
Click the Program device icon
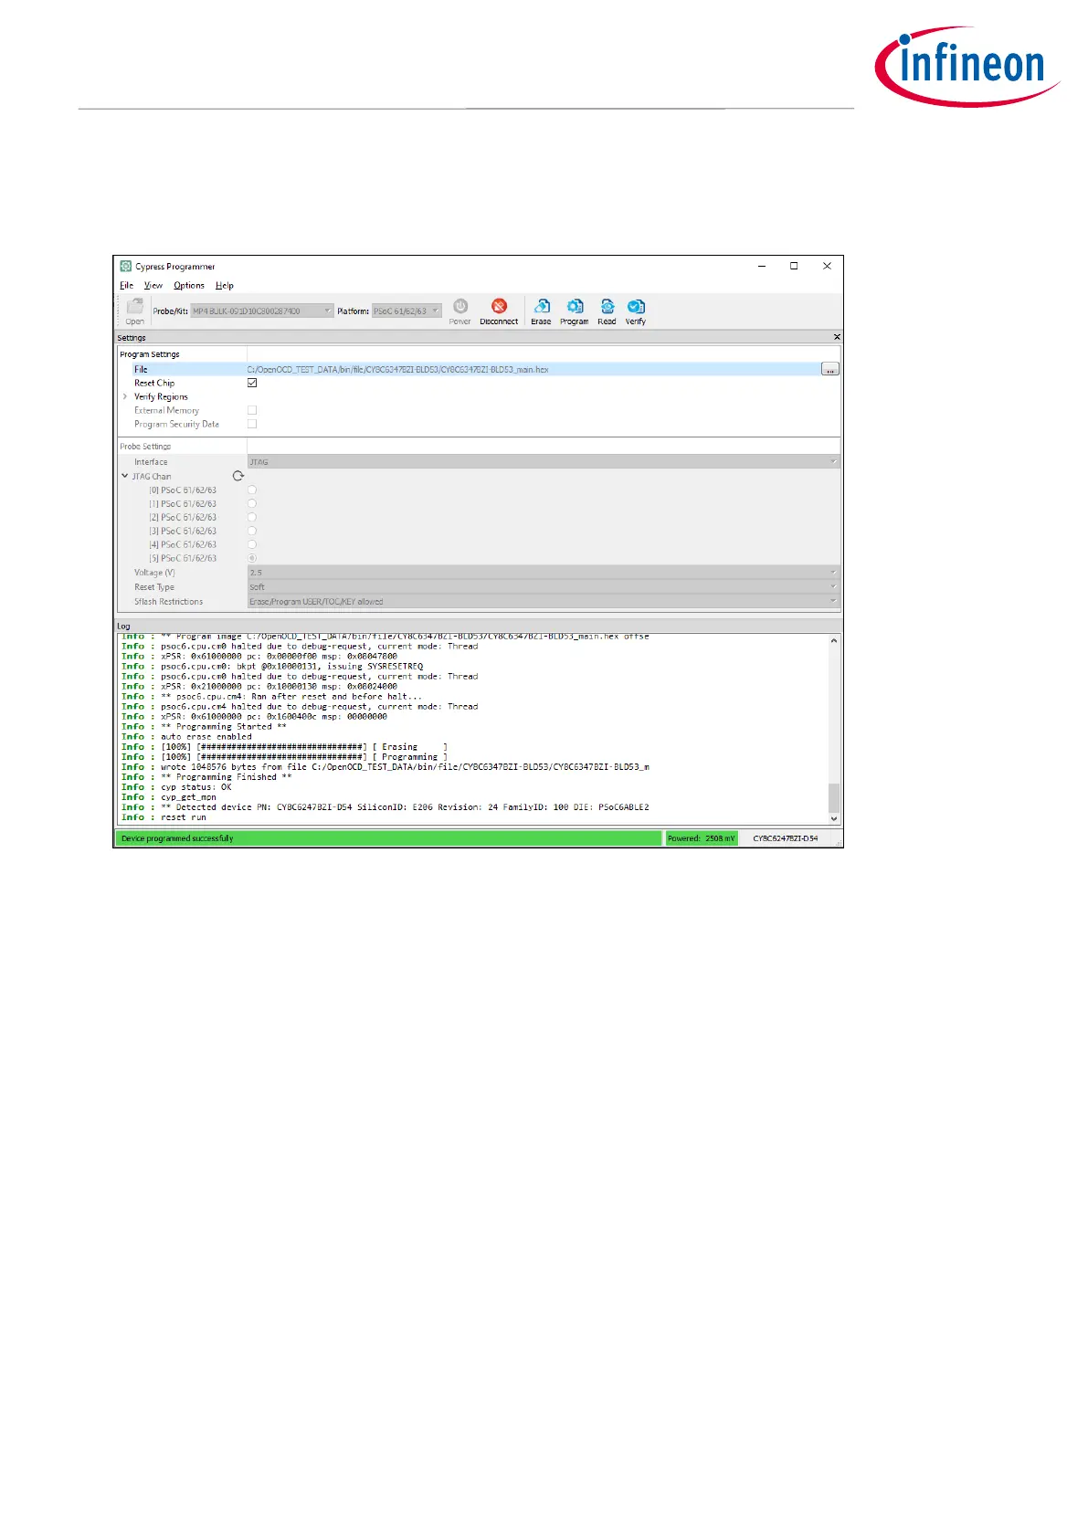pyautogui.click(x=575, y=311)
